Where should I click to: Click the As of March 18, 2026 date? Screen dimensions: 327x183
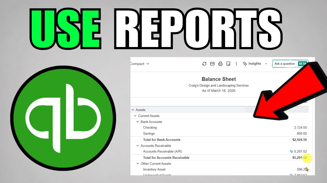point(219,90)
